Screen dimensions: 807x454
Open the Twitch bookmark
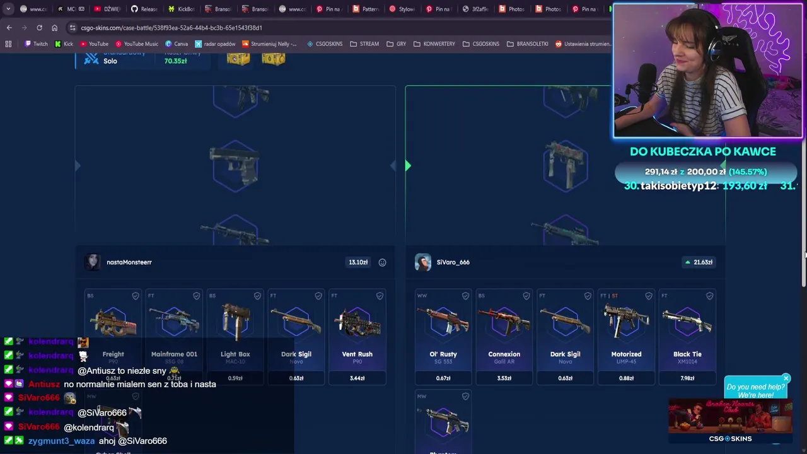pyautogui.click(x=36, y=44)
